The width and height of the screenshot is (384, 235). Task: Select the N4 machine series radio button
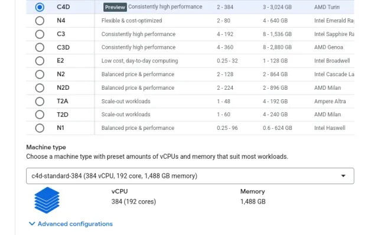[40, 21]
